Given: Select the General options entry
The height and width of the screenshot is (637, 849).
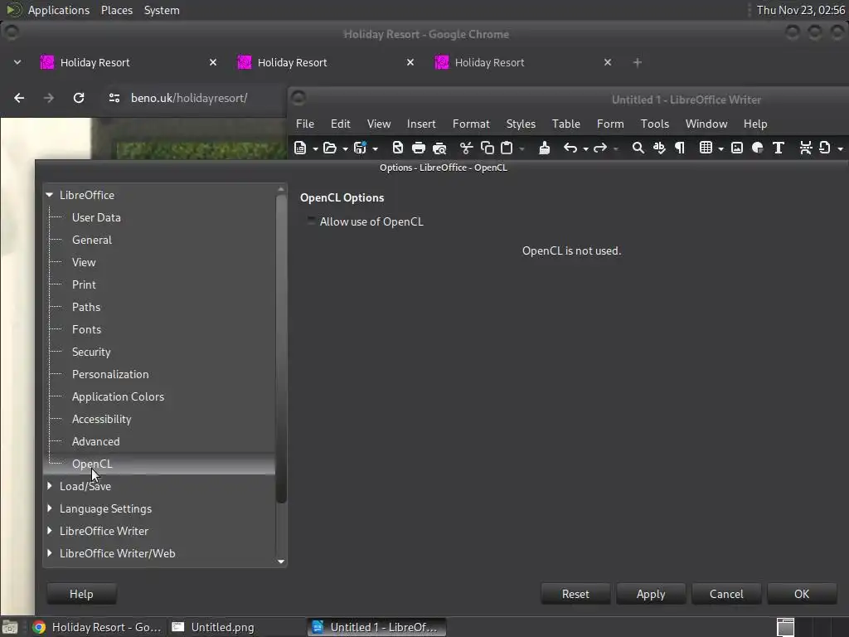Looking at the screenshot, I should click(x=92, y=240).
